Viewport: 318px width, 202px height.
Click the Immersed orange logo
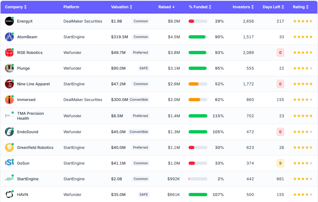click(9, 100)
